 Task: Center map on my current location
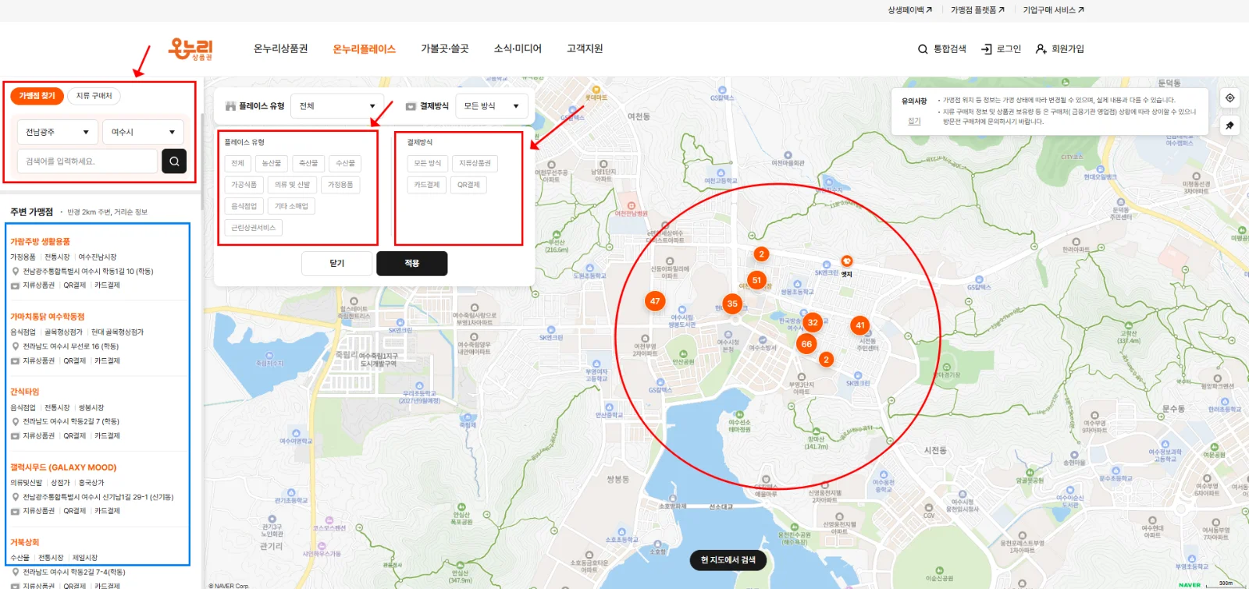coord(1229,98)
